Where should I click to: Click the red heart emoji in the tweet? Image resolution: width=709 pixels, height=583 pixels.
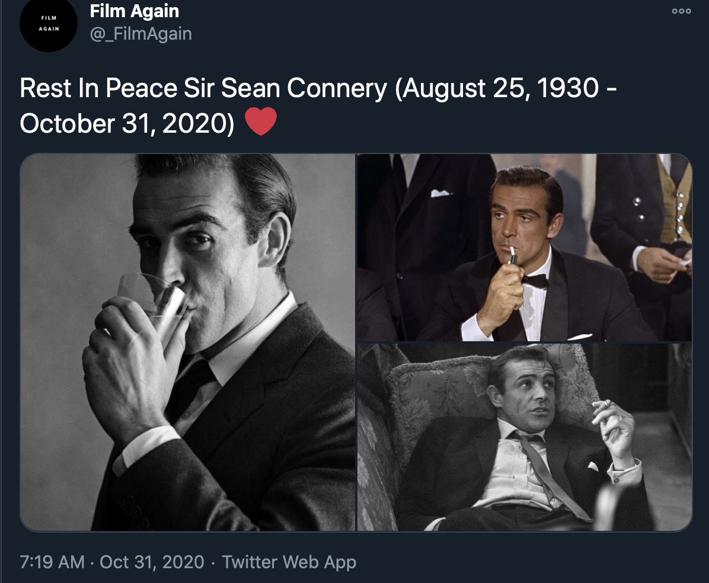point(261,121)
